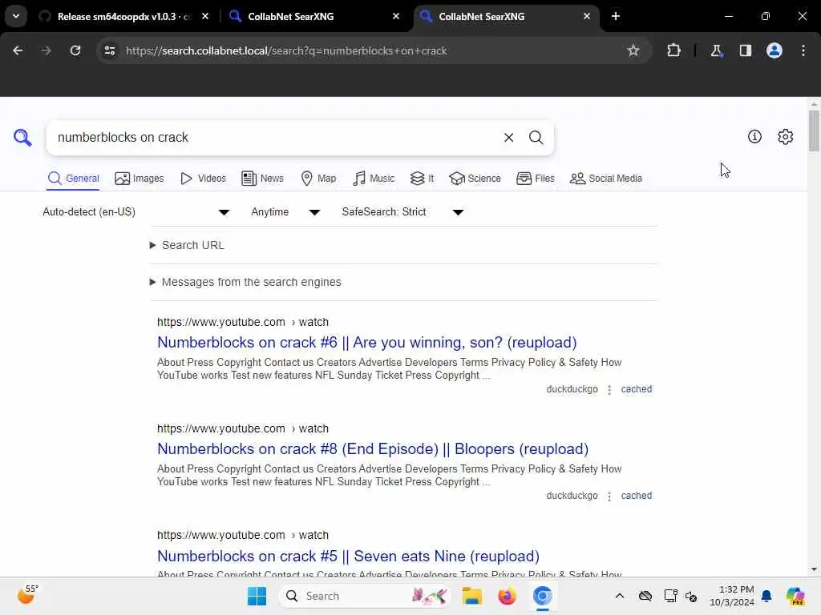Reload the page
The image size is (821, 615).
click(x=75, y=50)
